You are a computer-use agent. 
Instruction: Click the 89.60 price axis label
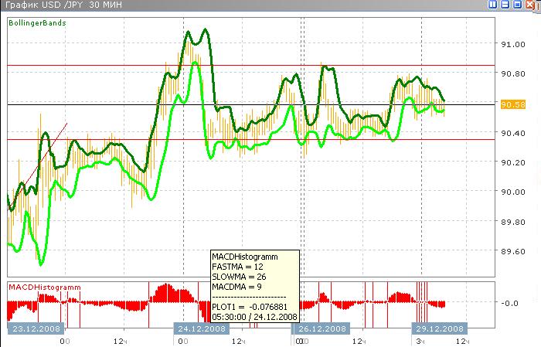click(x=512, y=251)
